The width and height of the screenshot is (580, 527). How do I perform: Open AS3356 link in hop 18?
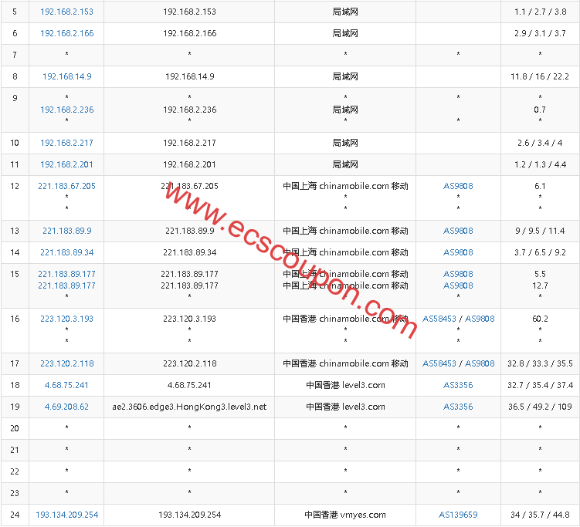click(458, 385)
